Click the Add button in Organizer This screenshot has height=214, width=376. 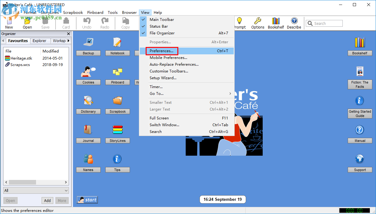click(x=47, y=201)
